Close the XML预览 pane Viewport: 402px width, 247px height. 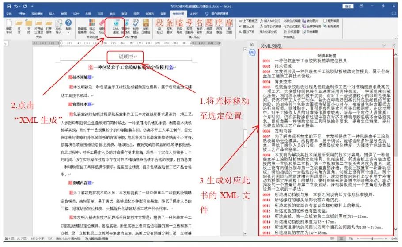(x=394, y=46)
